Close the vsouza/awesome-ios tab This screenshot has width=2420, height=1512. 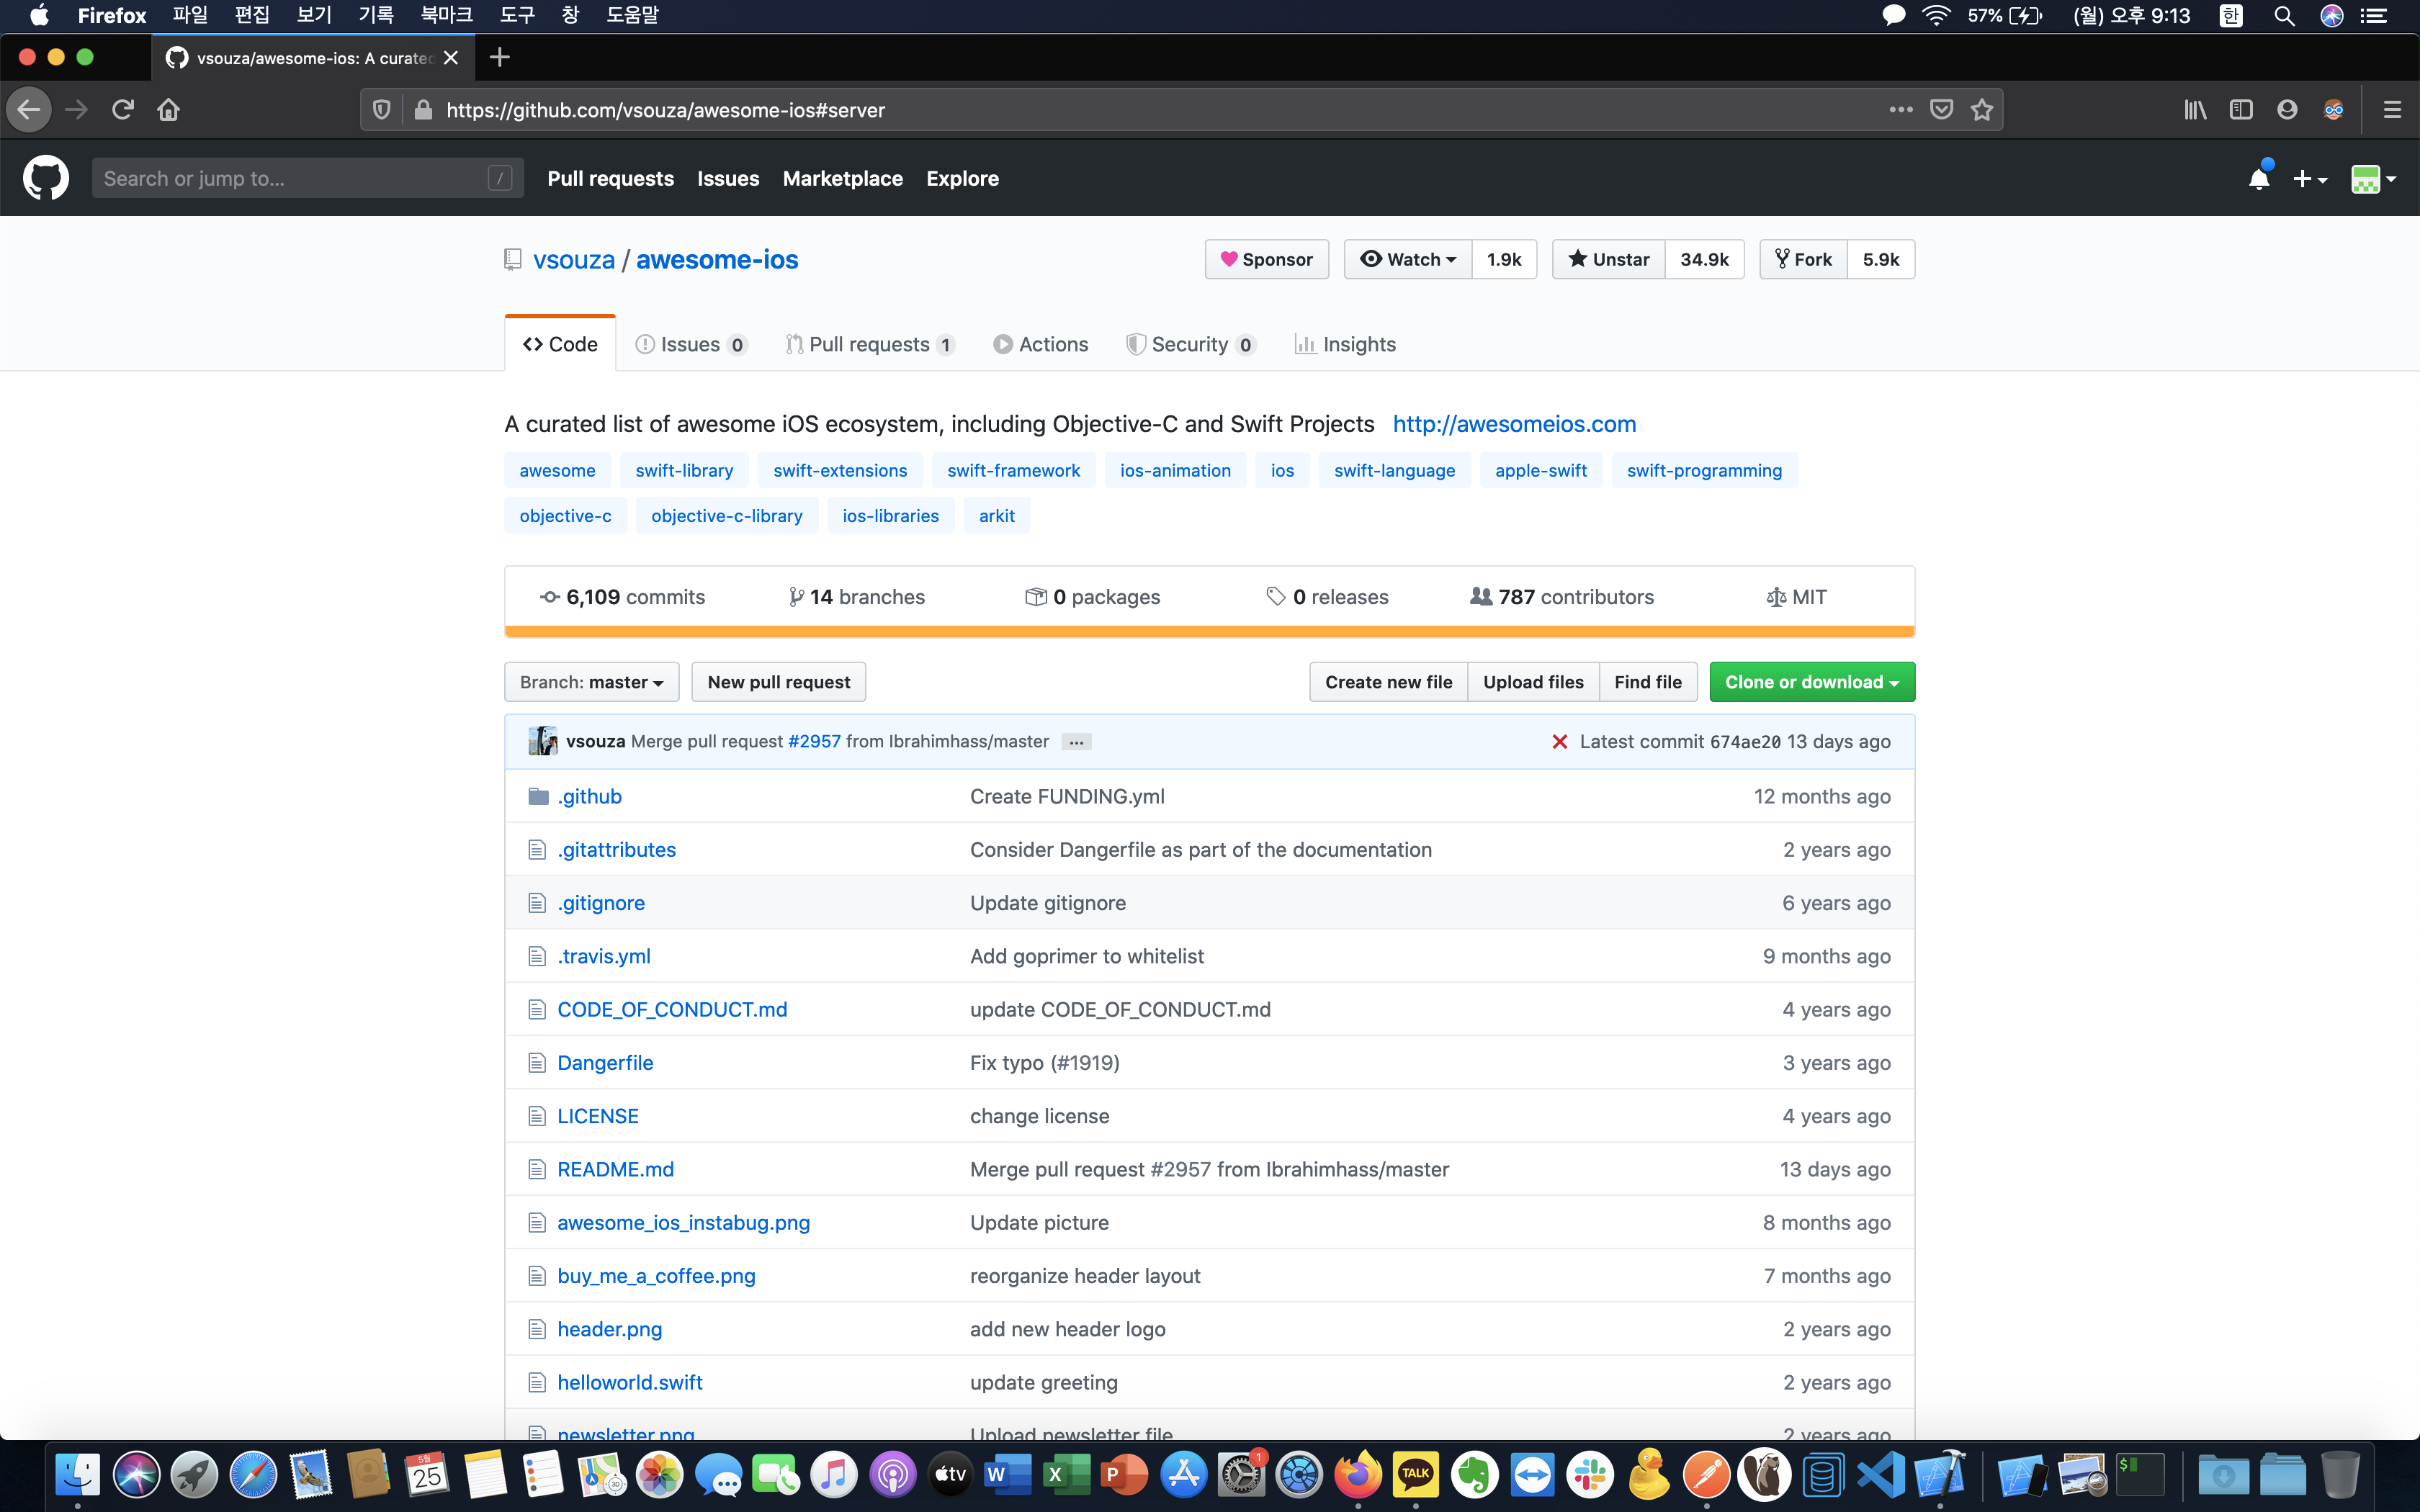tap(451, 58)
